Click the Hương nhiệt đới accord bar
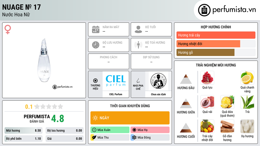This screenshot has width=260, height=146. pyautogui.click(x=216, y=44)
